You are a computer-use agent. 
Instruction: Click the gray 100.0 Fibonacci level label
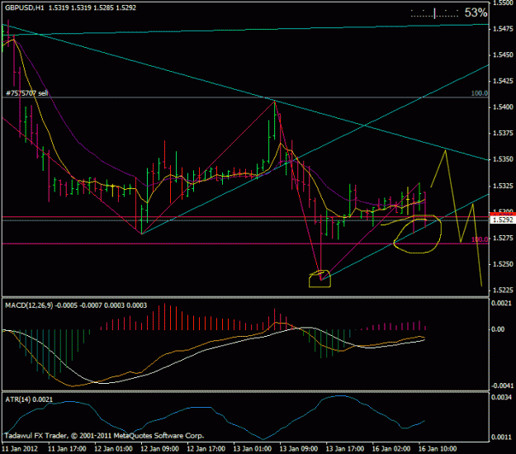(479, 93)
